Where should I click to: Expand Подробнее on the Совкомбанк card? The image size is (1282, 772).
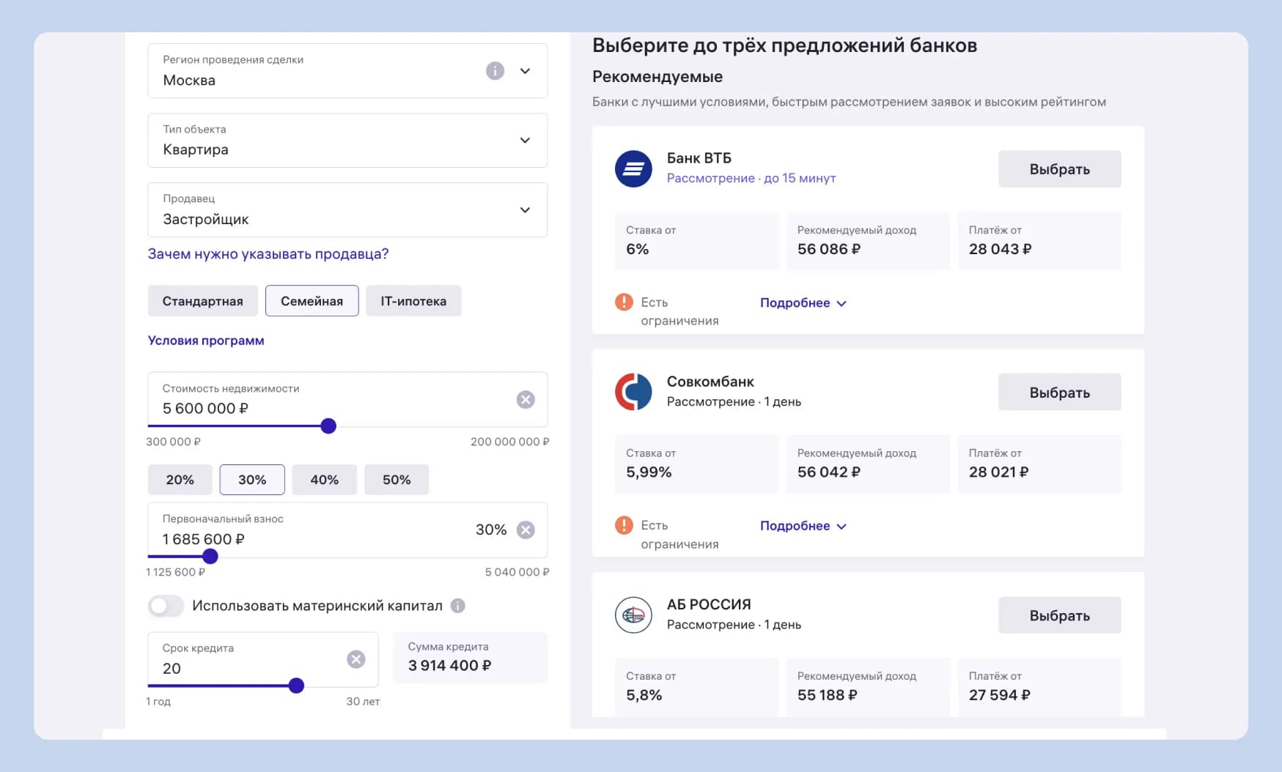click(803, 526)
